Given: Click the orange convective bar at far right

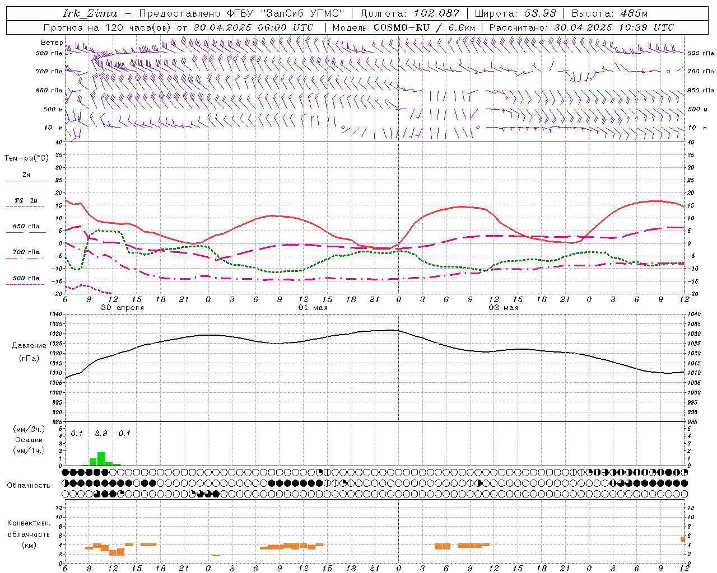Looking at the screenshot, I should click(683, 539).
